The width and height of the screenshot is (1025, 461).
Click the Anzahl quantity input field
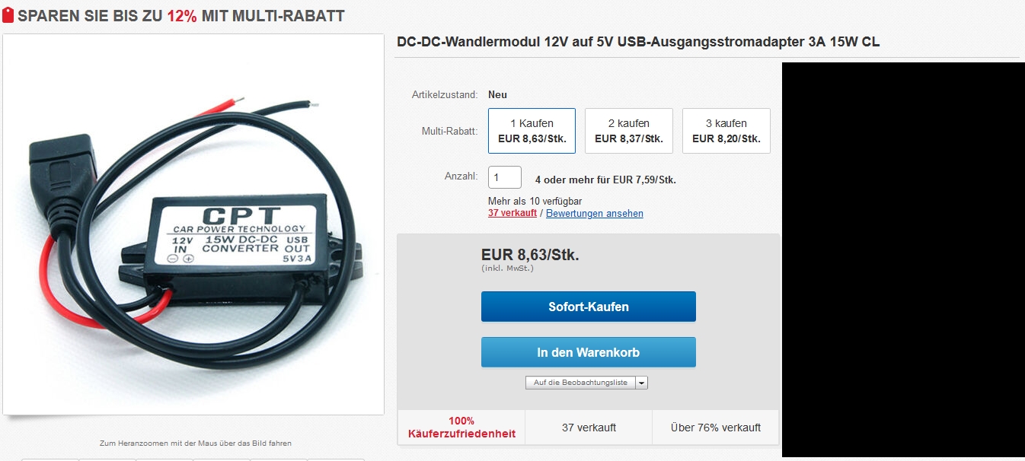click(x=505, y=177)
